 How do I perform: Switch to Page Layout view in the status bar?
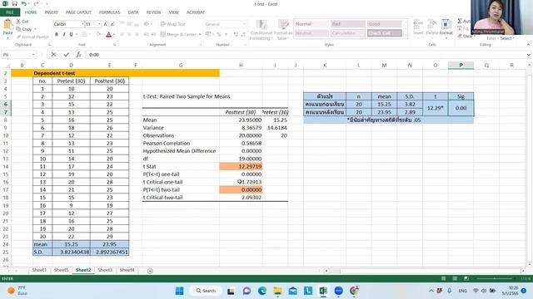coord(455,278)
